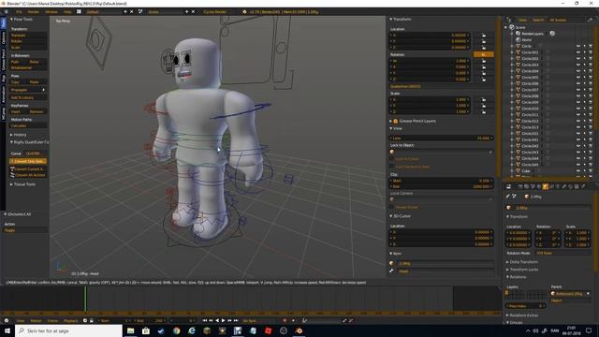Open the Windows Start menu

click(x=7, y=330)
